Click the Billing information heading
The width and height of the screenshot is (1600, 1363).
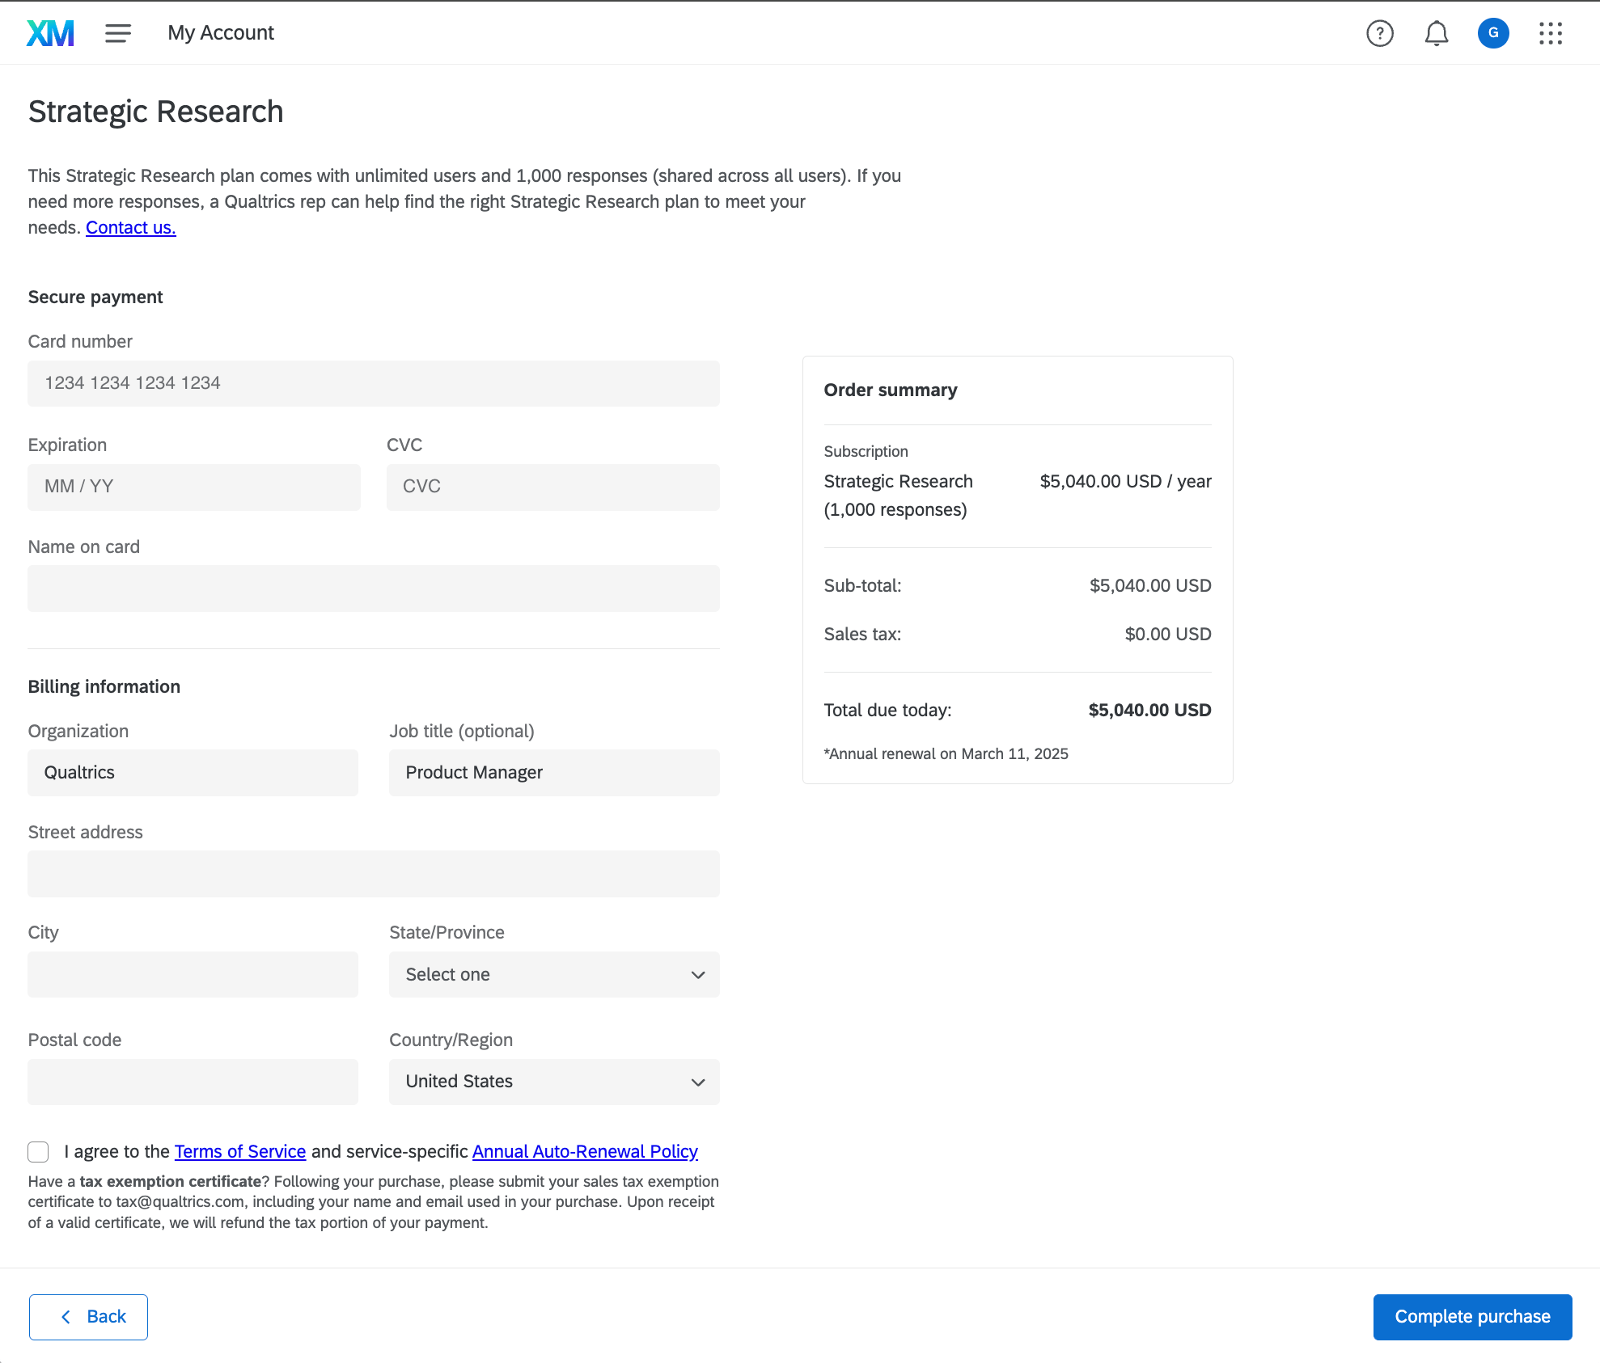pos(104,687)
